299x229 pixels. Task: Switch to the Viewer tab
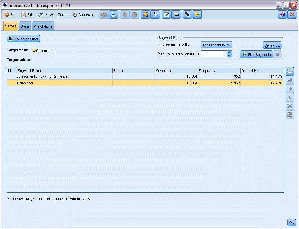click(x=11, y=26)
